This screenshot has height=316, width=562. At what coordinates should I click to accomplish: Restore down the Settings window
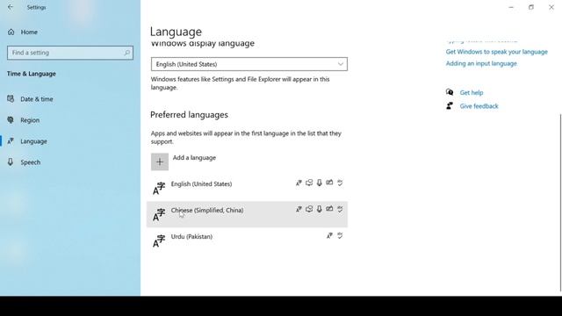coord(531,7)
